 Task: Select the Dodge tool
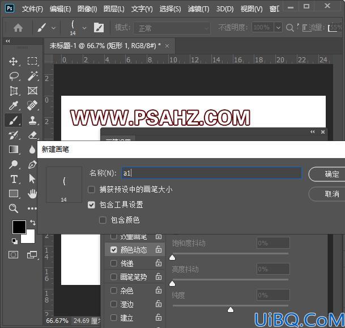pos(14,164)
